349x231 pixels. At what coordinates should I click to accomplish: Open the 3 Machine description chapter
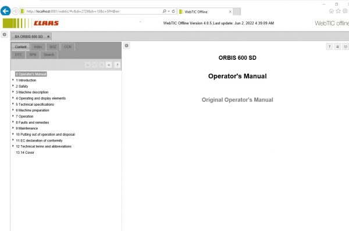coord(32,92)
